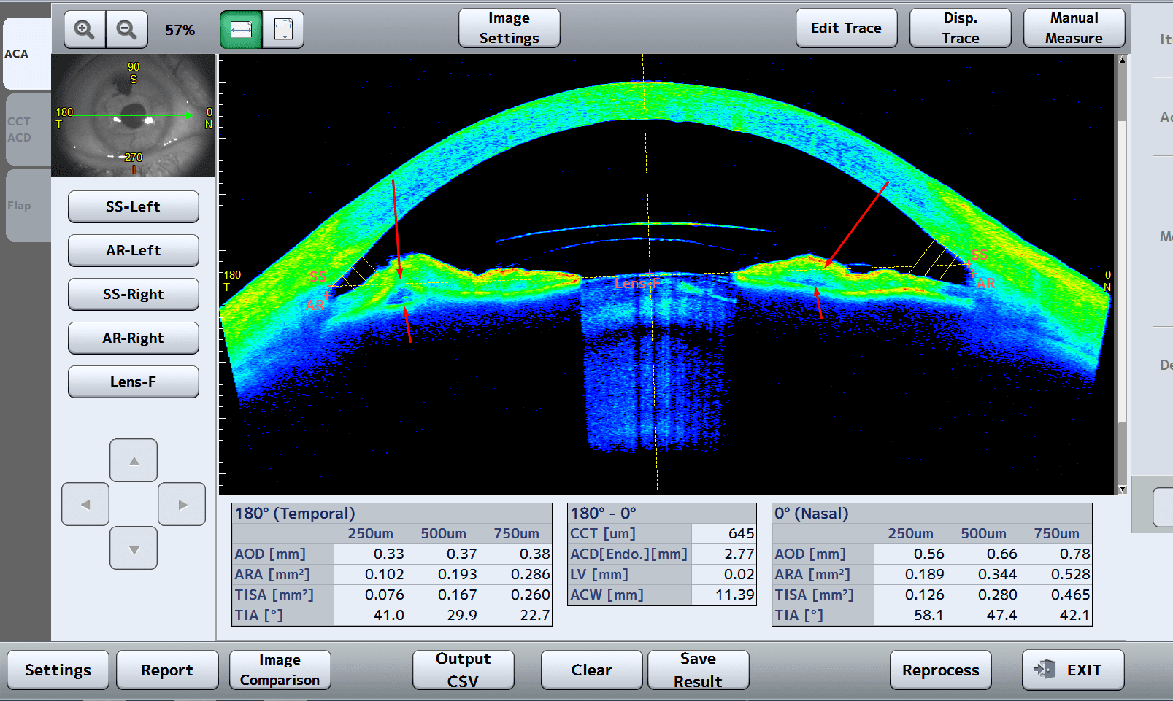
Task: Toggle the horizontal fit view icon
Action: (241, 30)
